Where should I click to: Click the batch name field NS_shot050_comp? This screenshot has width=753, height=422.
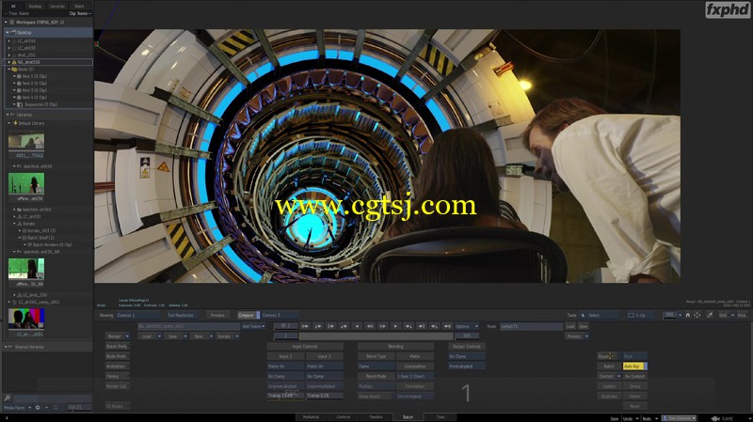[189, 326]
